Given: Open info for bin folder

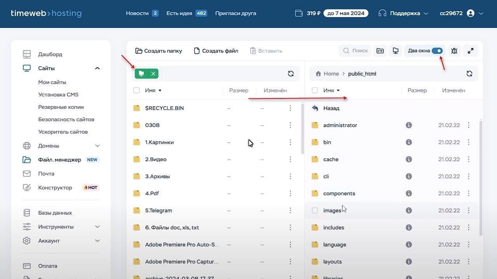Looking at the screenshot, I should (408, 142).
